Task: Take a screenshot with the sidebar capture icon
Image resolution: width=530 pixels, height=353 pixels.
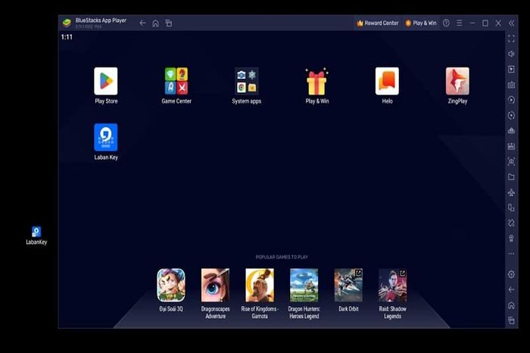Action: coord(511,161)
